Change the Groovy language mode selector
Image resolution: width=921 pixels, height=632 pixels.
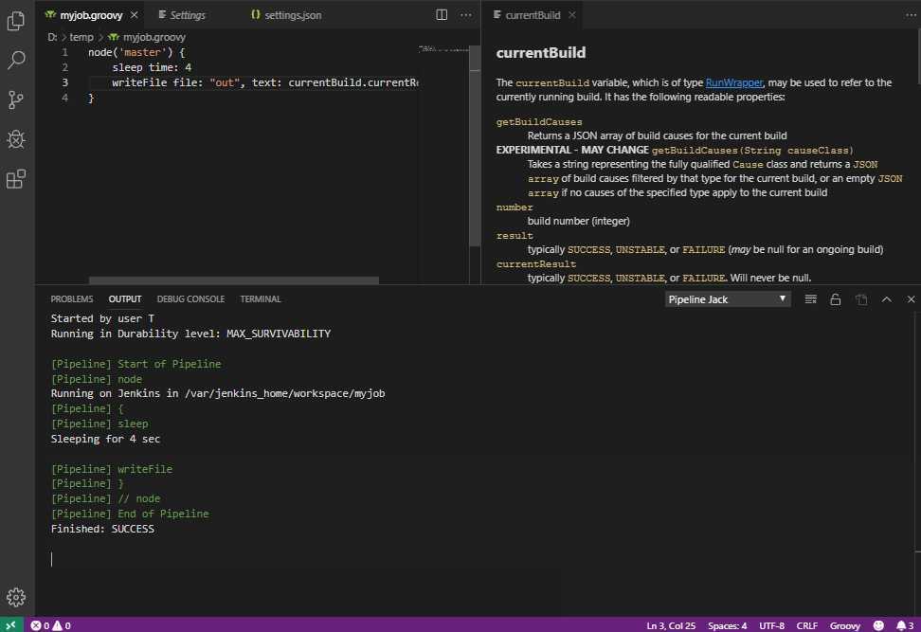pos(845,625)
